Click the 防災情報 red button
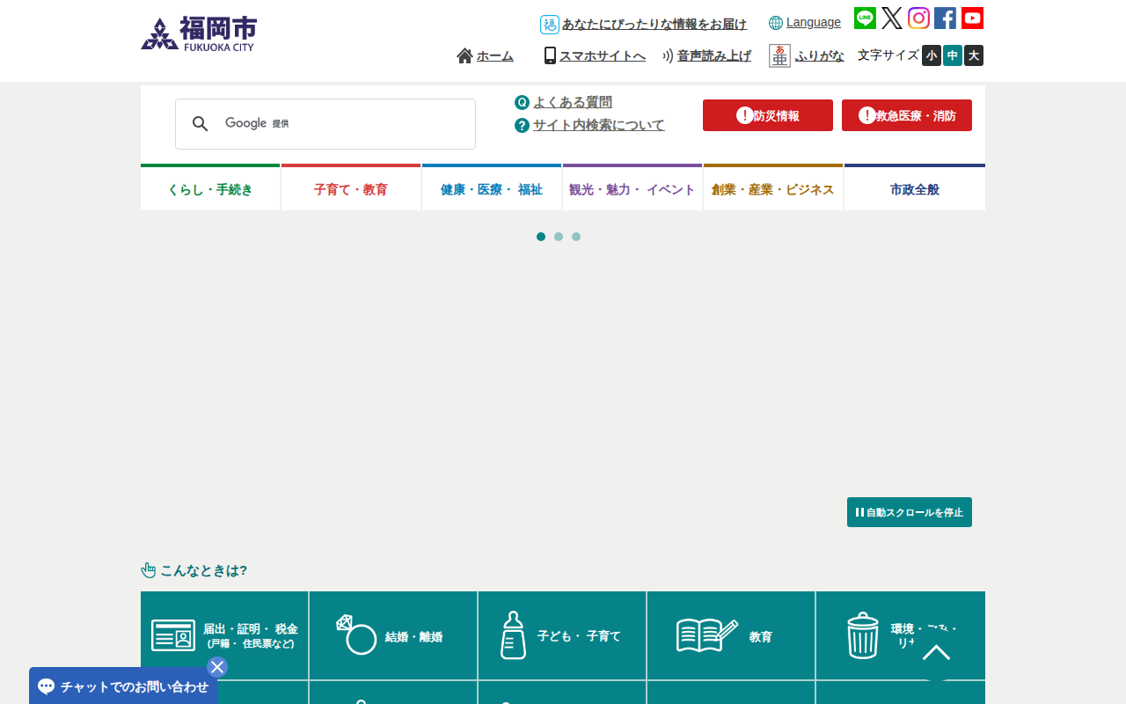The image size is (1126, 704). [767, 115]
